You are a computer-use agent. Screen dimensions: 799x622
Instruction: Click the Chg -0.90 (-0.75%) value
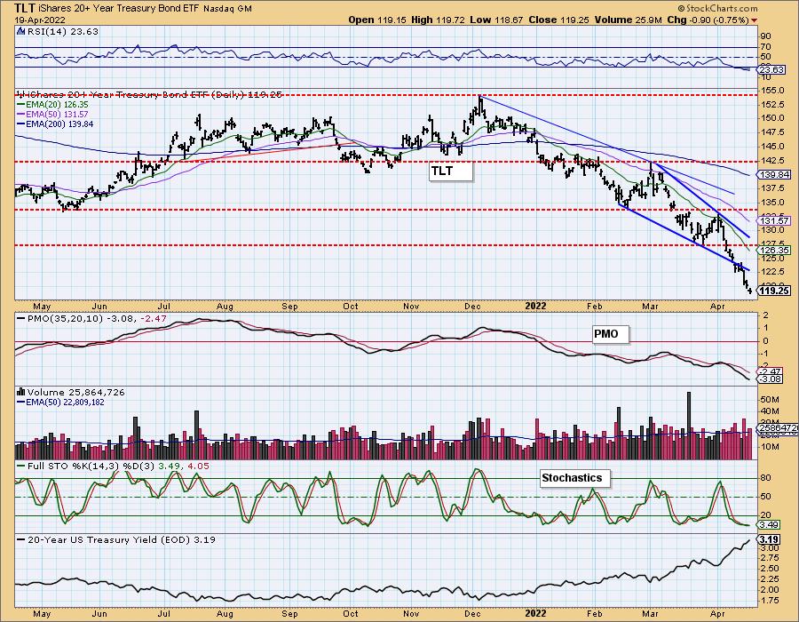tap(708, 20)
